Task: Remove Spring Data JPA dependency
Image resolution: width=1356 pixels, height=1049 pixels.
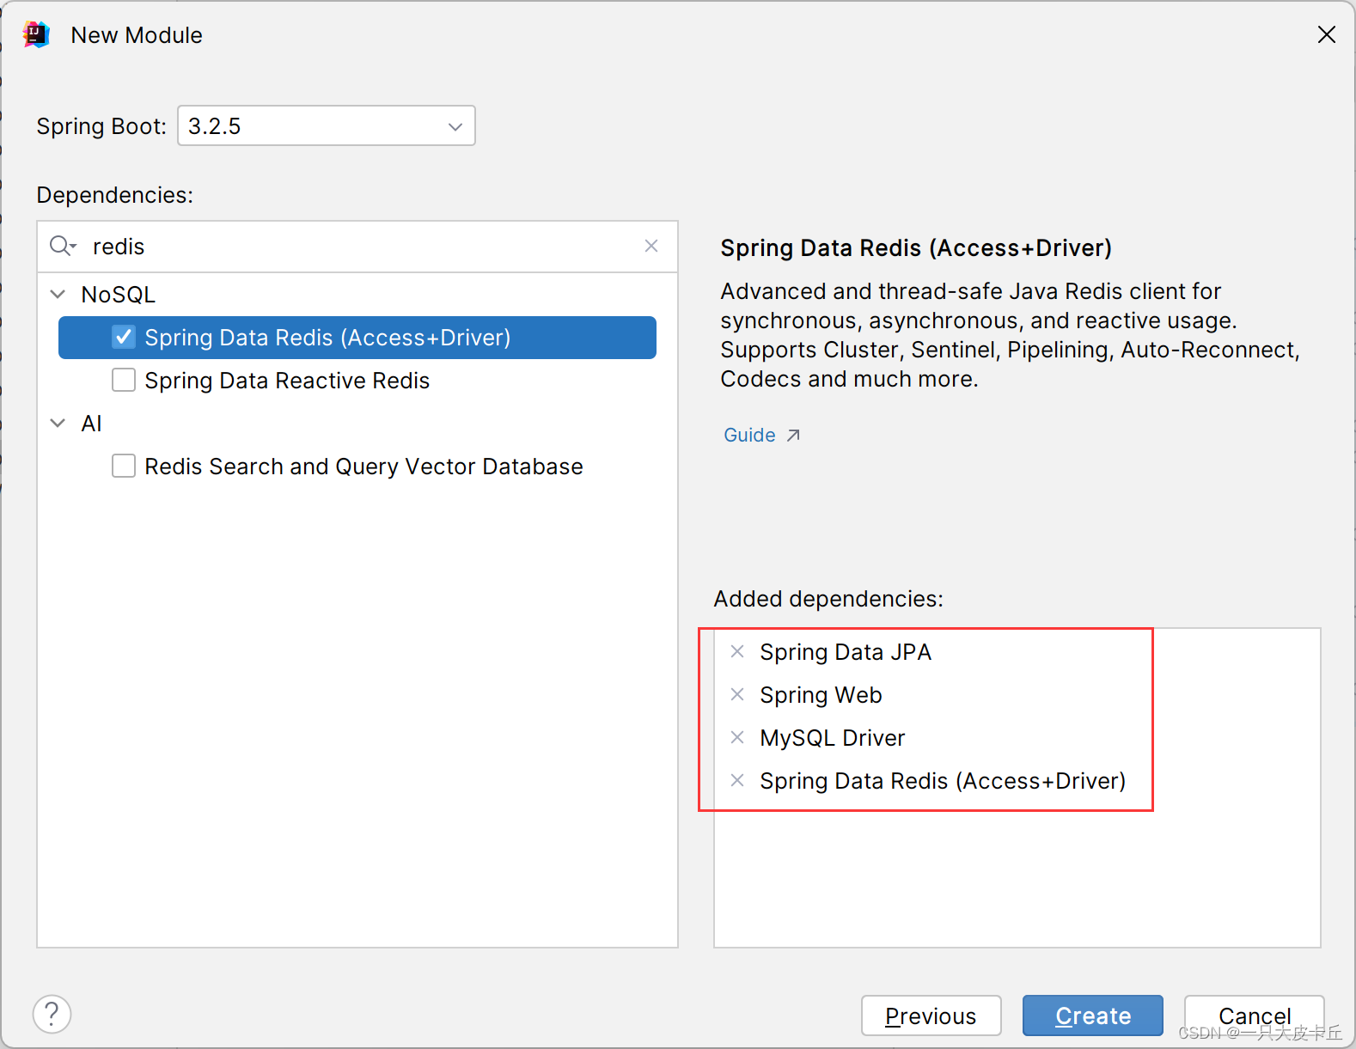Action: click(x=737, y=651)
